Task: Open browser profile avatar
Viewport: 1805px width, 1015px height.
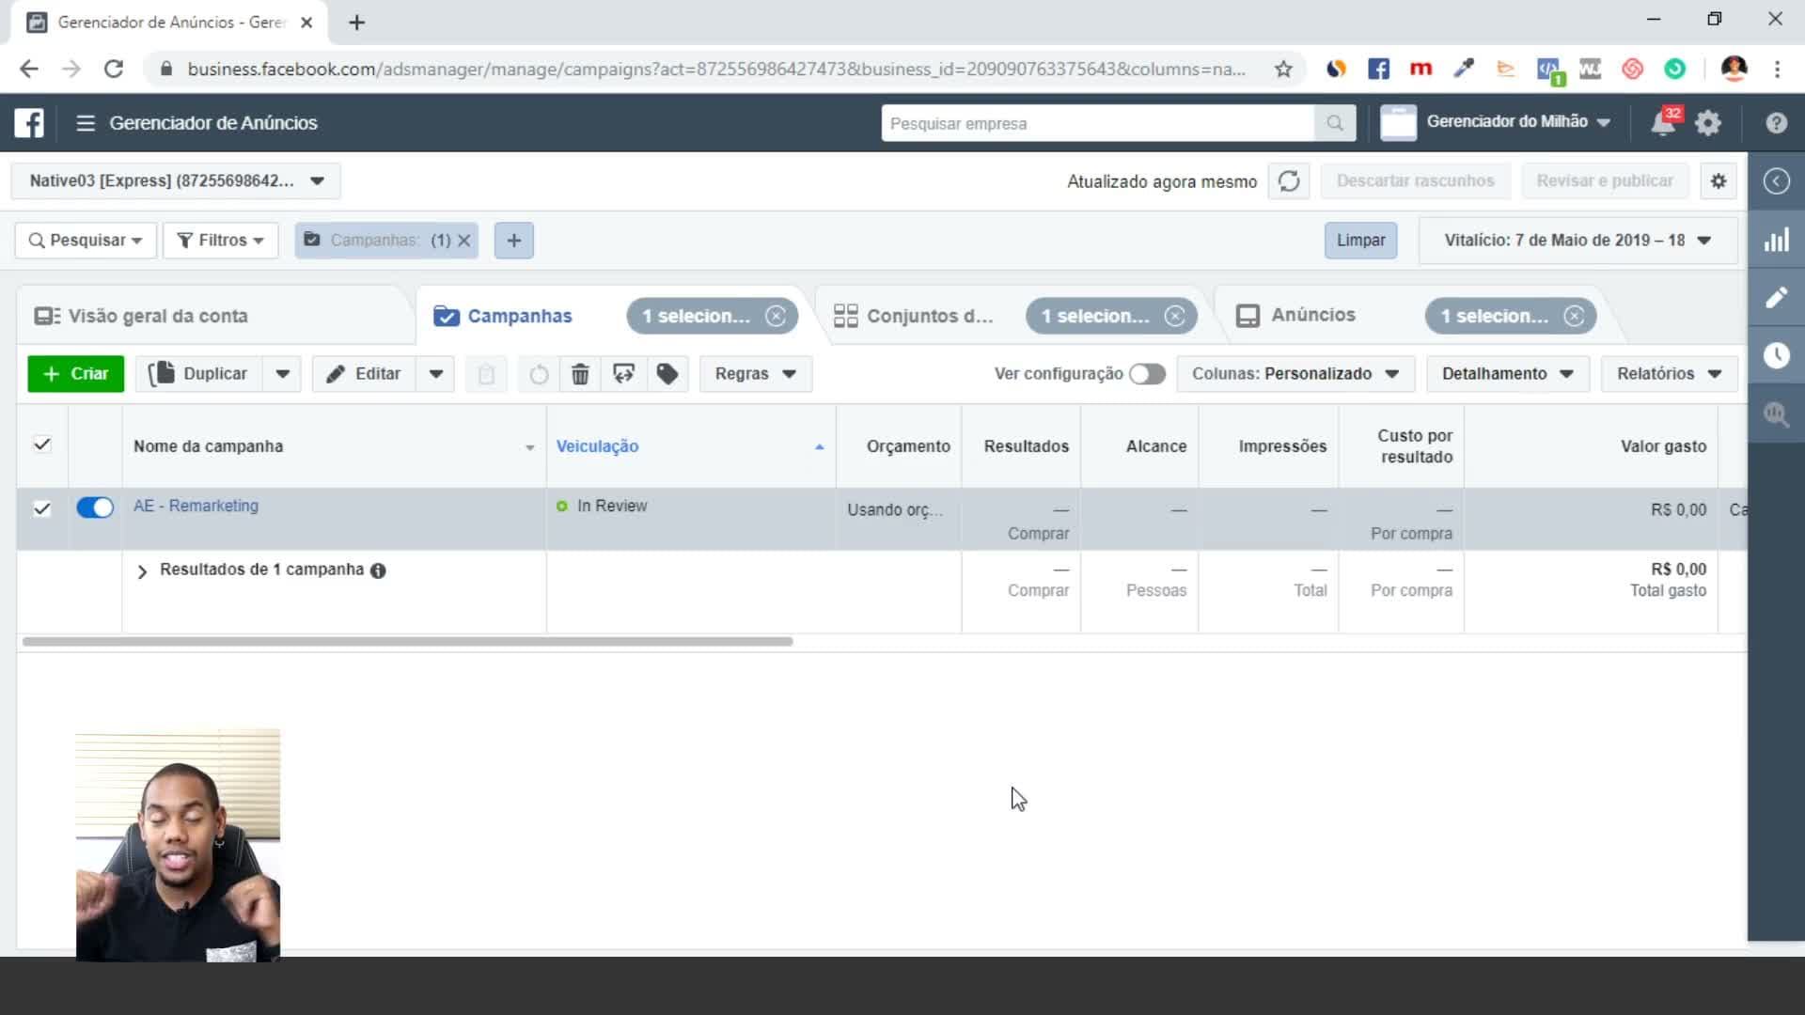Action: 1734,69
